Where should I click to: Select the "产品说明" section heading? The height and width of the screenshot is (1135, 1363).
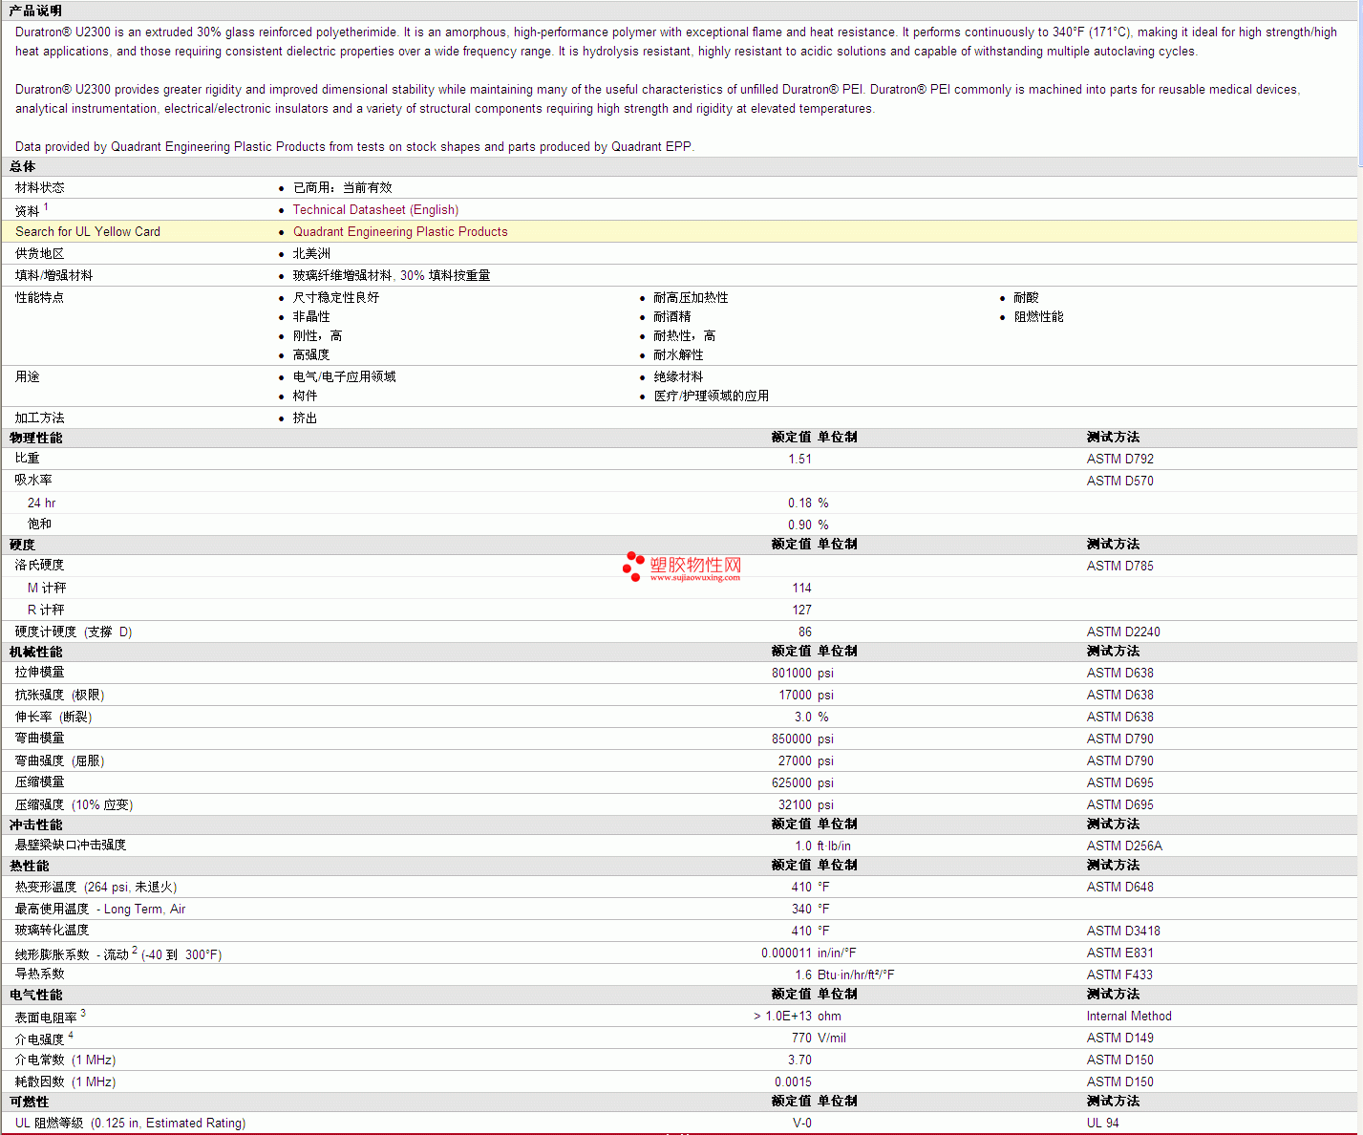pyautogui.click(x=35, y=11)
